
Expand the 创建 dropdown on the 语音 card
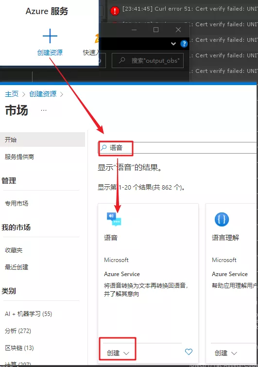(x=118, y=353)
